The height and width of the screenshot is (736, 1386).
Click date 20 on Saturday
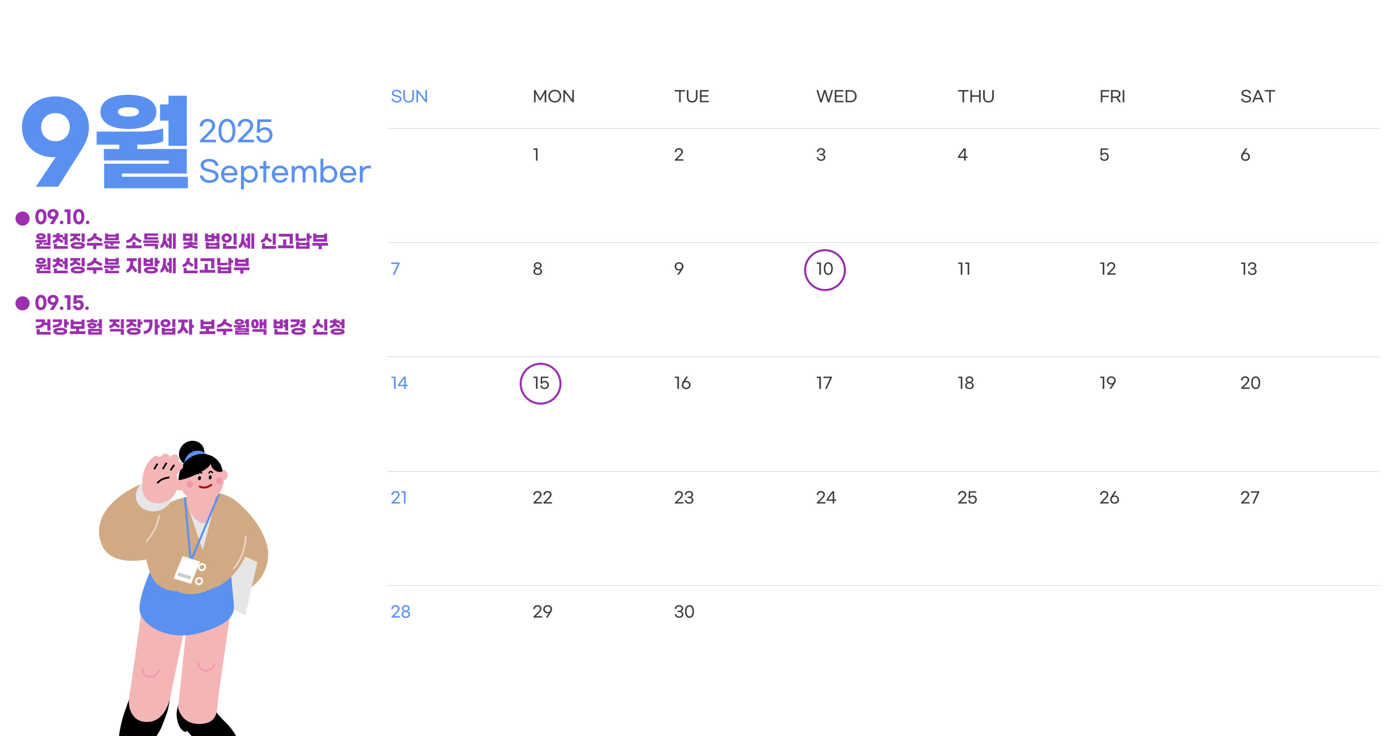[x=1250, y=383]
